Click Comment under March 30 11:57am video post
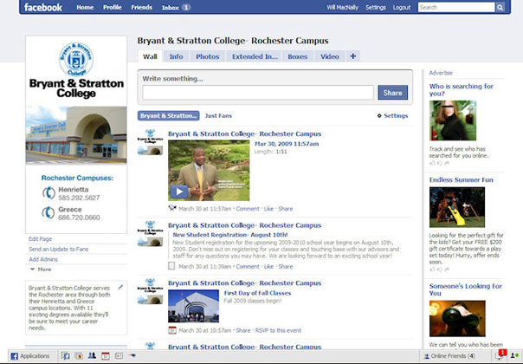 pos(248,209)
